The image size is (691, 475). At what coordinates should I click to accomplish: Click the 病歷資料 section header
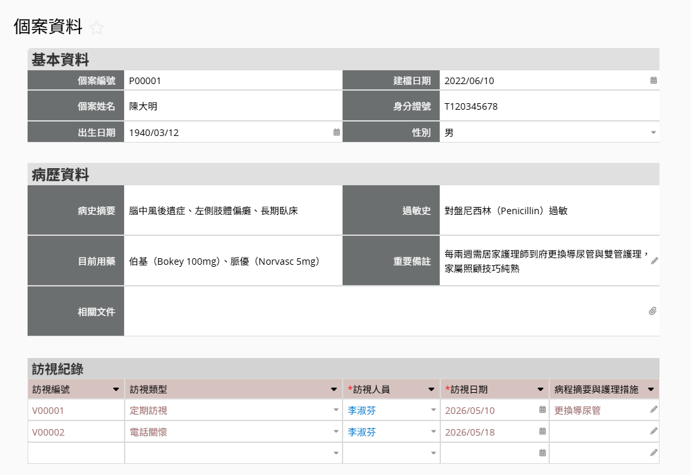pyautogui.click(x=343, y=174)
